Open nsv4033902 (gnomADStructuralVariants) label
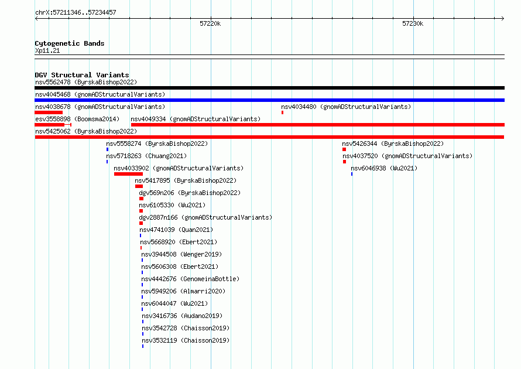The image size is (521, 369). click(179, 168)
